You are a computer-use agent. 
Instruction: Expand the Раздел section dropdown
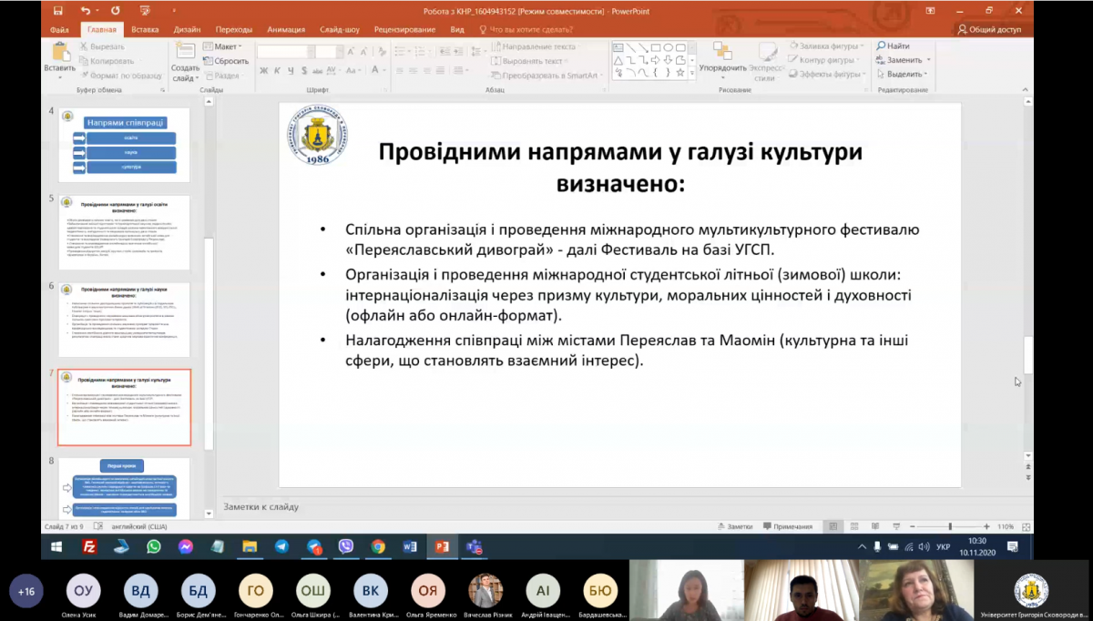[223, 76]
